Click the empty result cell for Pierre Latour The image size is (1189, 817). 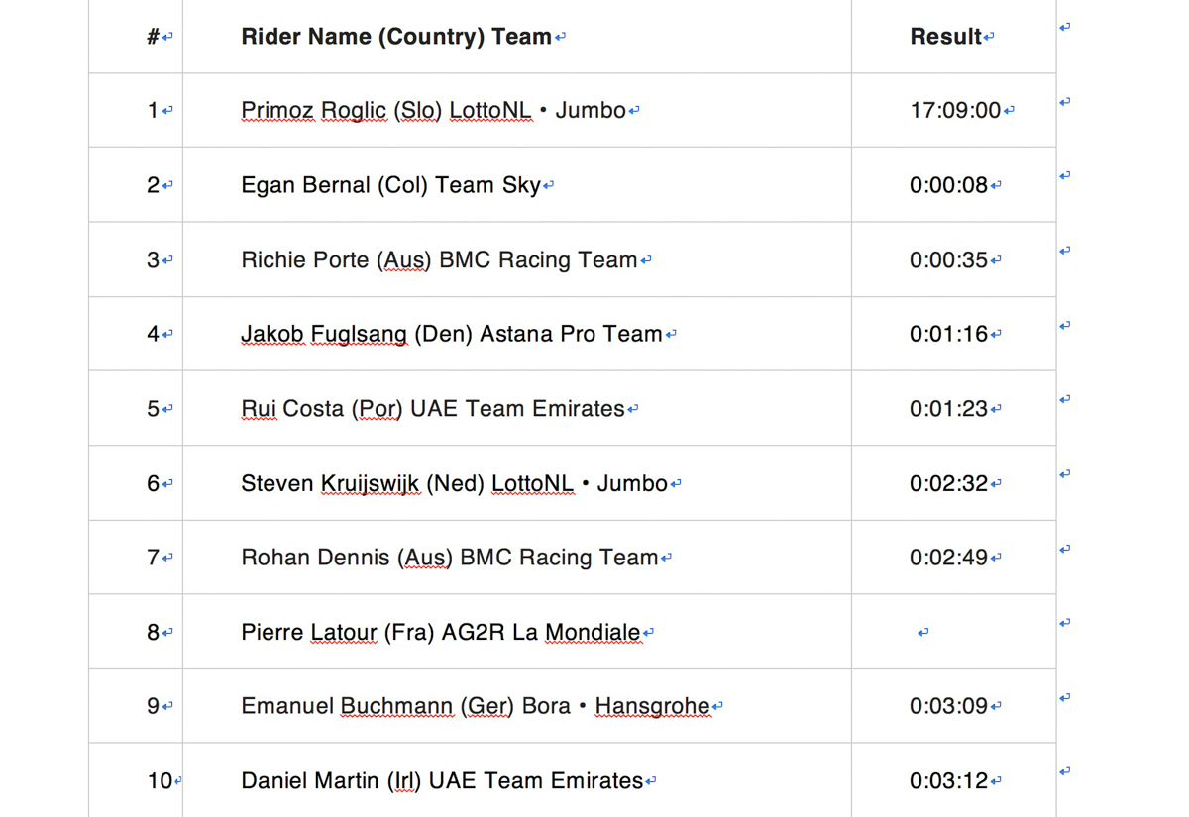(x=953, y=632)
